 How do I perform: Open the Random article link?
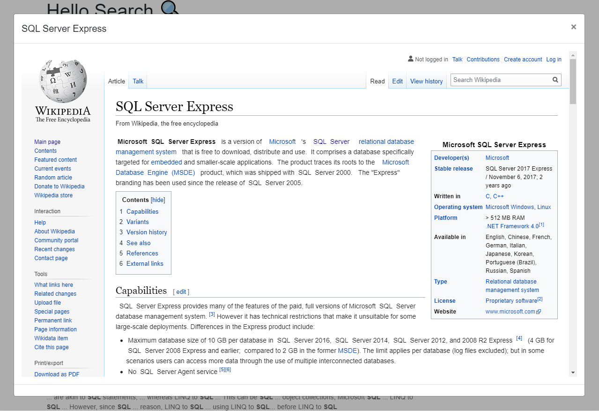click(53, 177)
